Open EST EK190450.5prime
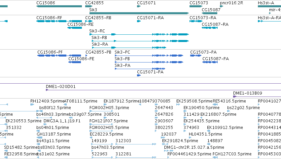 (201, 108)
